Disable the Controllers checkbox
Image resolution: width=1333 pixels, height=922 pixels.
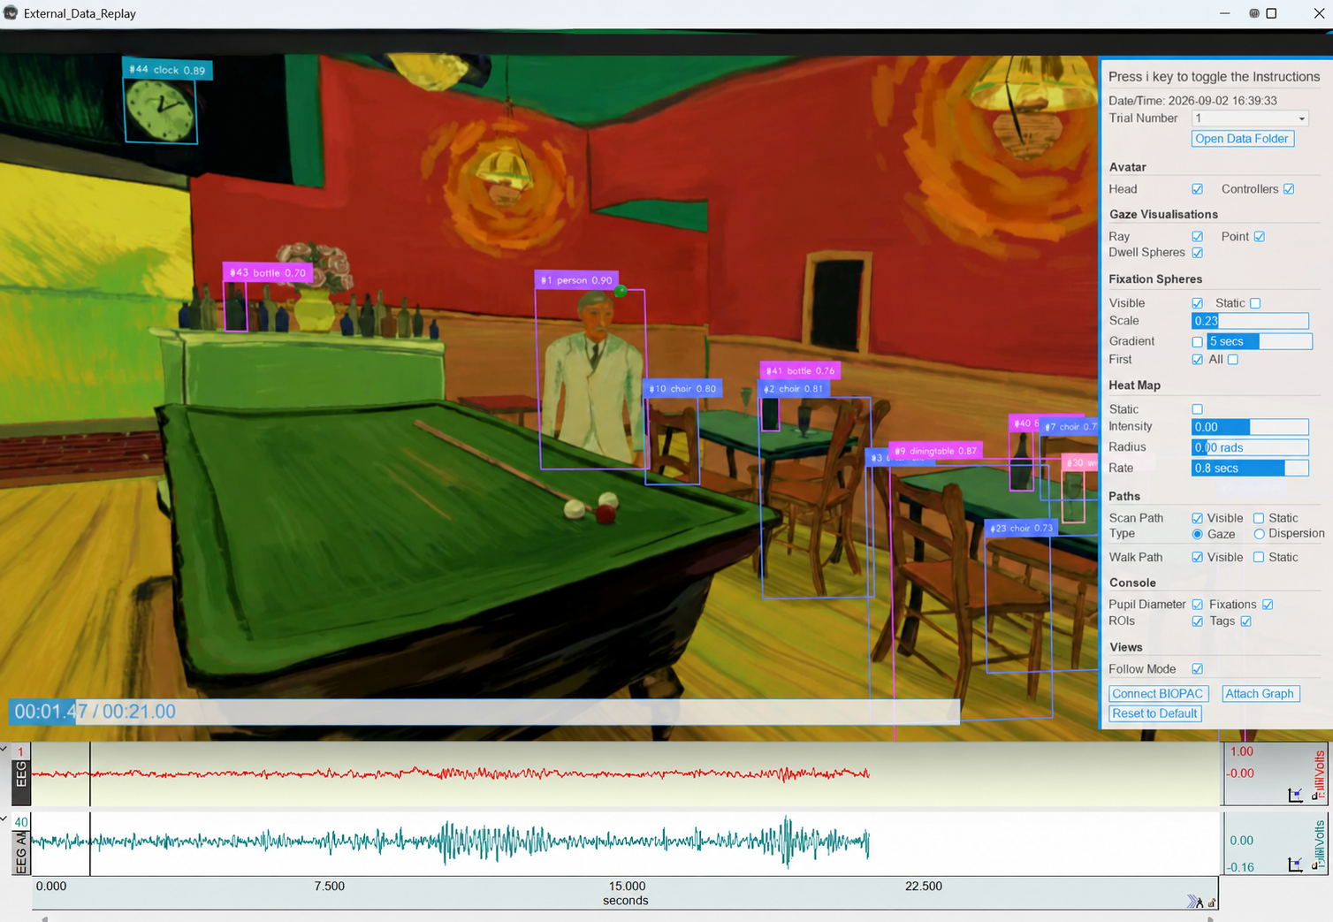[1289, 189]
